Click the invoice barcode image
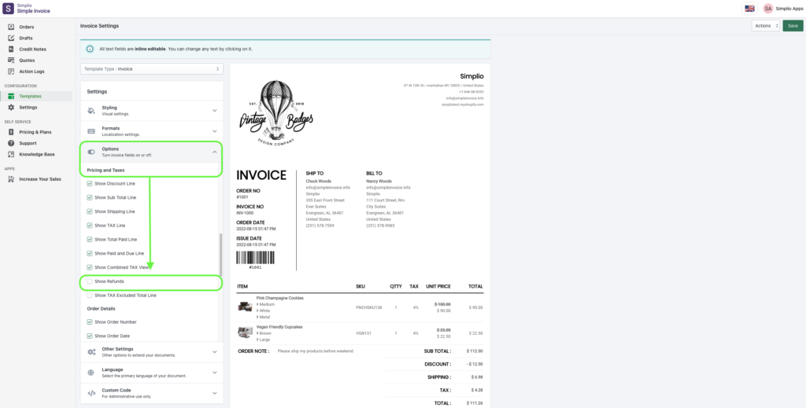This screenshot has height=408, width=806. pyautogui.click(x=256, y=258)
